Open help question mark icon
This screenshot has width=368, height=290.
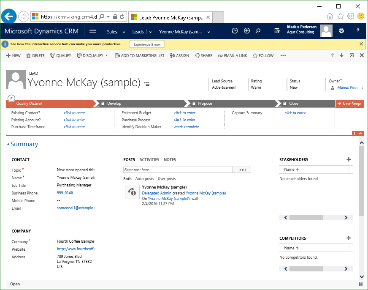pos(358,30)
